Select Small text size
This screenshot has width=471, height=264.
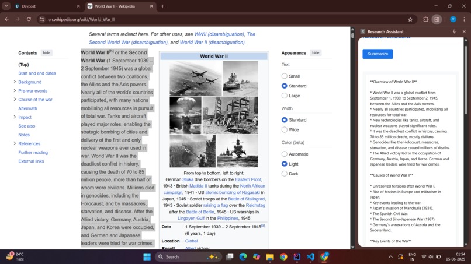click(284, 76)
